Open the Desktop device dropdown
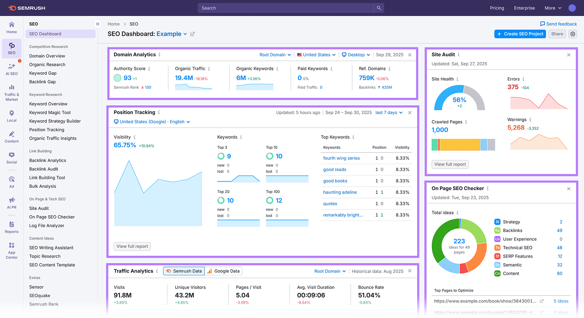584x318 pixels. [x=356, y=55]
